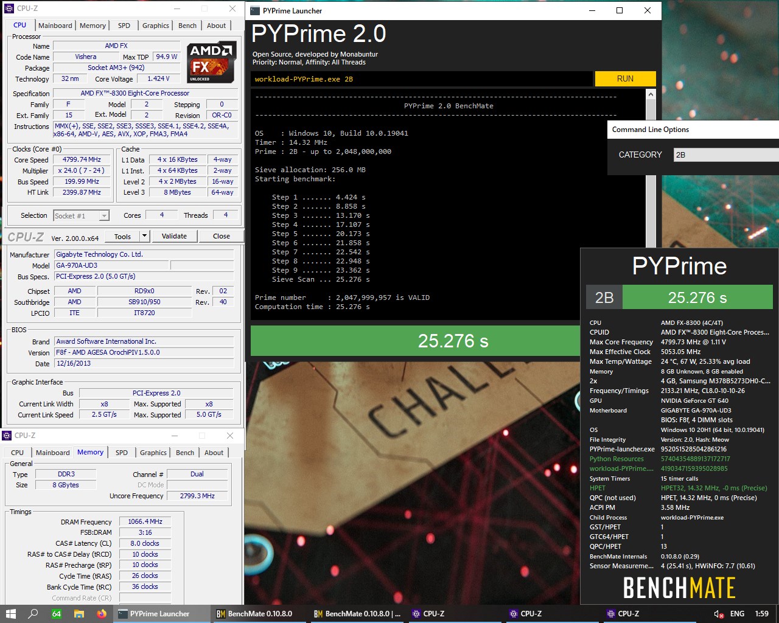
Task: Click the HT Link value 2399.87 MHz
Action: click(x=82, y=192)
